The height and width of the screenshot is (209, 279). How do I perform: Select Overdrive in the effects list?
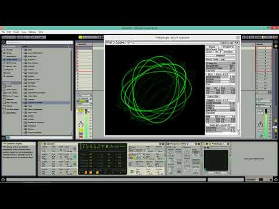point(32,126)
